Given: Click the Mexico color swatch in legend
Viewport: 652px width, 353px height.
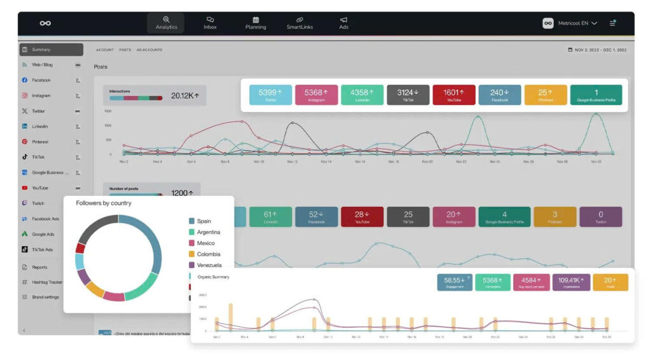Looking at the screenshot, I should coord(192,244).
